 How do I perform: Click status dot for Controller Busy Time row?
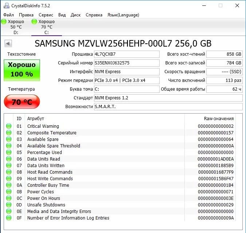[x=9, y=185]
